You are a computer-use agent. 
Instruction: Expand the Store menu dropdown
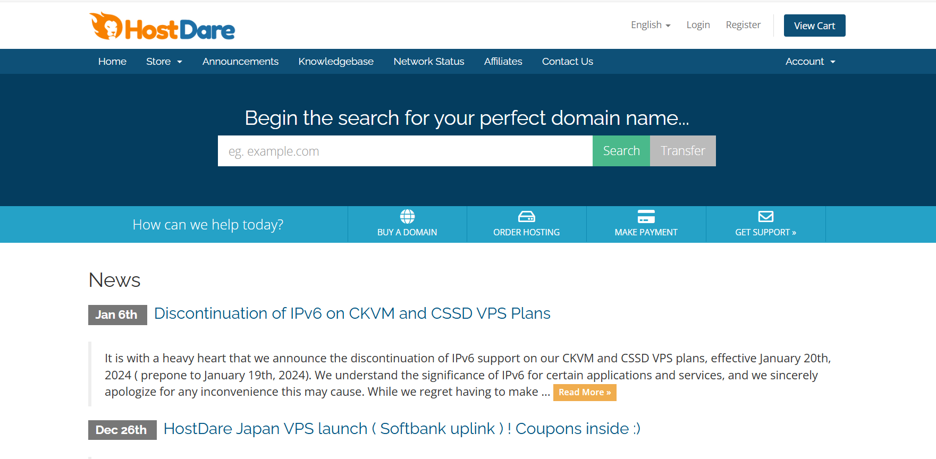click(x=164, y=62)
